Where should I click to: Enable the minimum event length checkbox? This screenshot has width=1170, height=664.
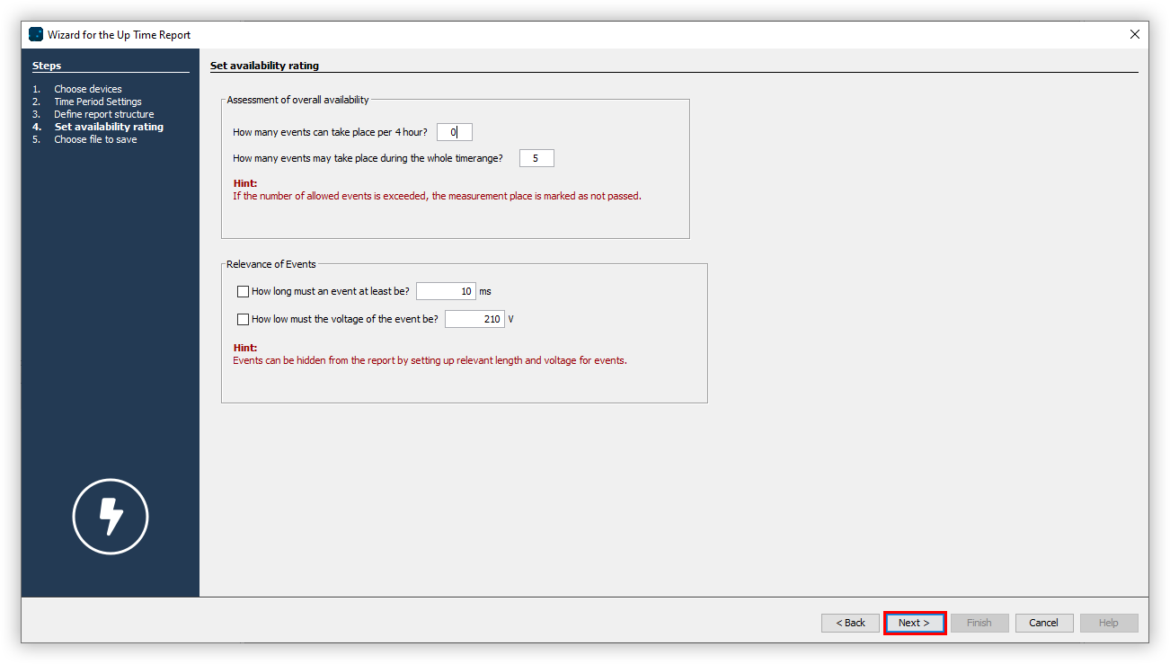tap(243, 291)
